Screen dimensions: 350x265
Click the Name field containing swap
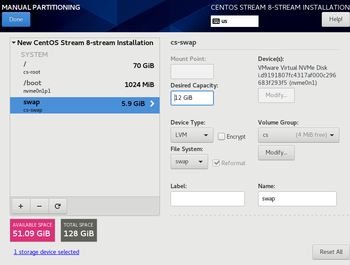[x=297, y=198]
